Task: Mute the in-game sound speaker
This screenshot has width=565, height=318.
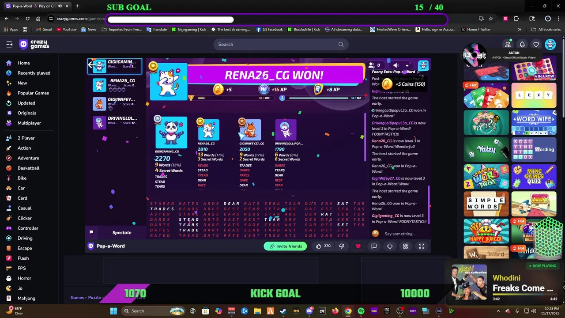Action: [x=396, y=65]
